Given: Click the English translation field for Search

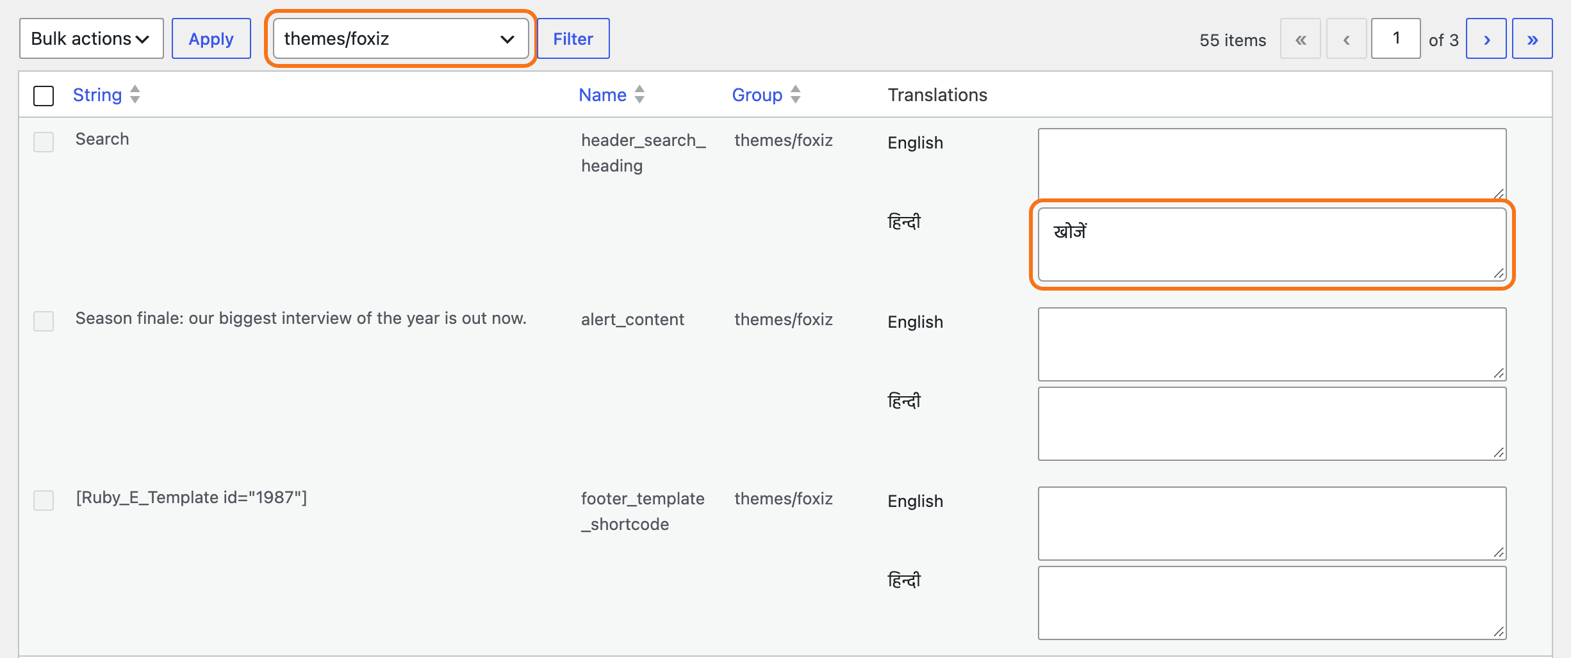Looking at the screenshot, I should point(1272,164).
